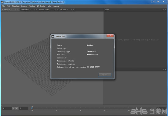Screen dimensions: 168x116
Task: Open the License menu
Action: pos(56,6)
